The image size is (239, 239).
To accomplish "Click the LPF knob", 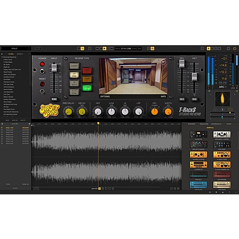I will point(139,112).
